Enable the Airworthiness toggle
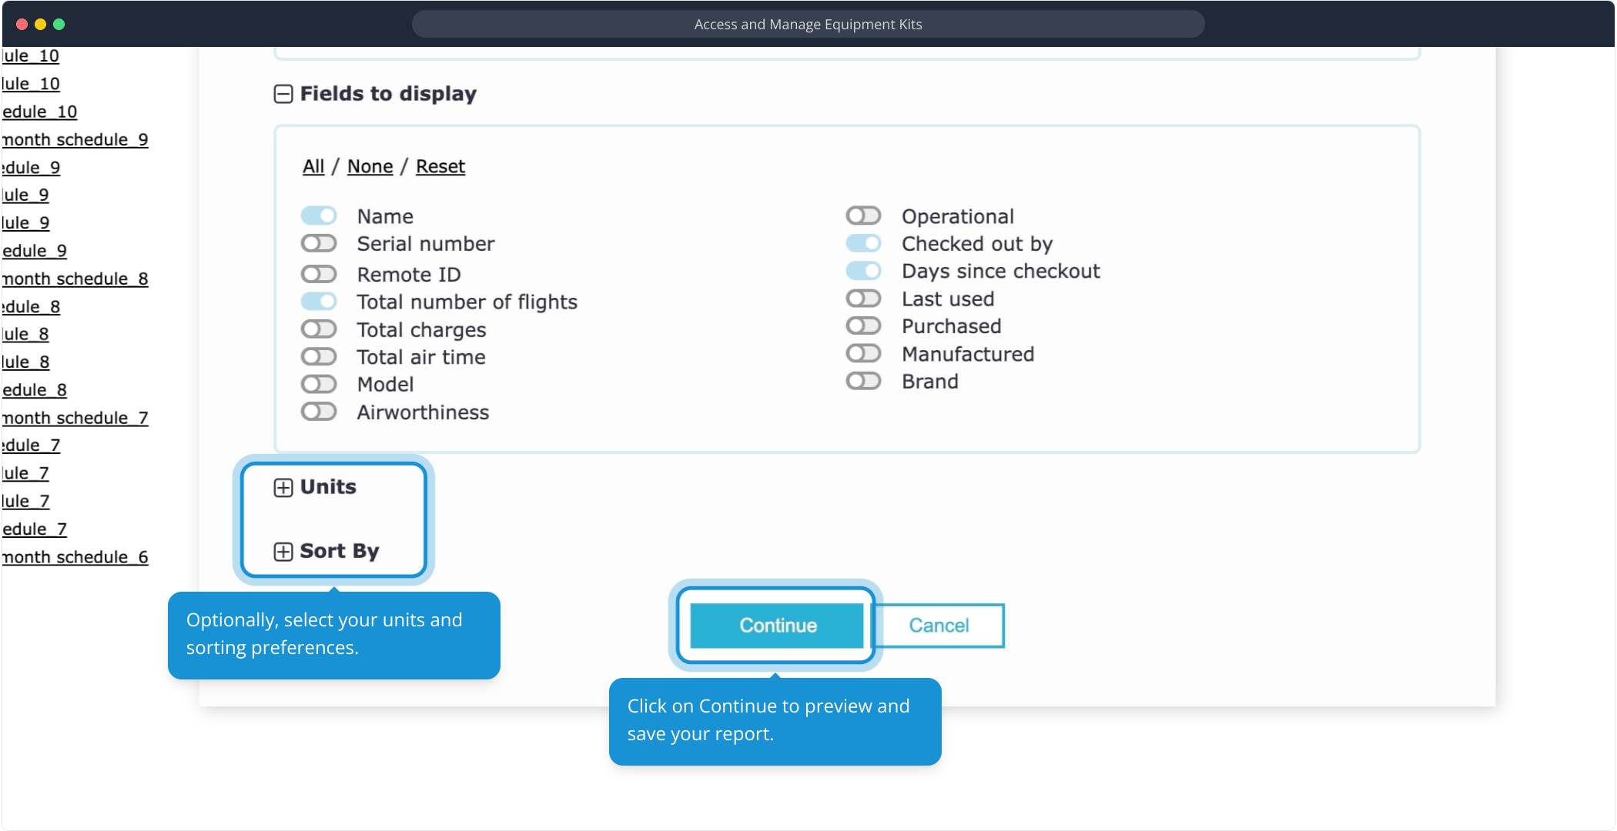 [319, 412]
